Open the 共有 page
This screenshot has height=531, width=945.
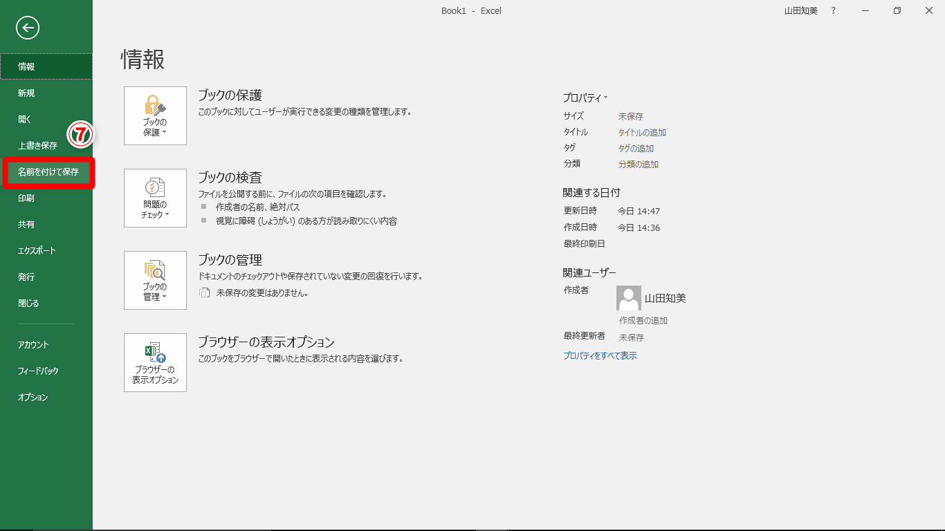[x=46, y=224]
